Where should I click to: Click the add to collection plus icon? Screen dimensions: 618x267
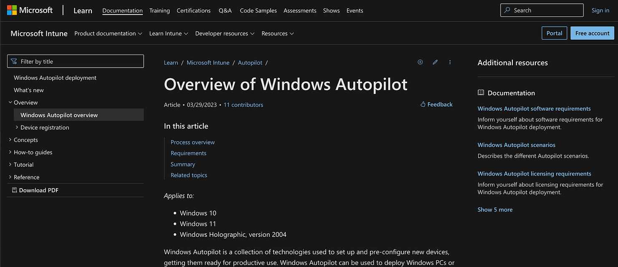(420, 62)
